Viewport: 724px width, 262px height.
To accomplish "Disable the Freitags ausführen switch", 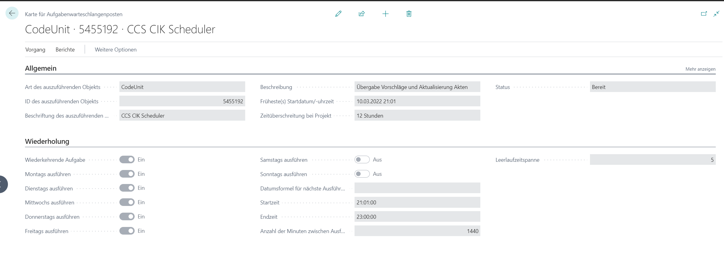I will point(127,231).
